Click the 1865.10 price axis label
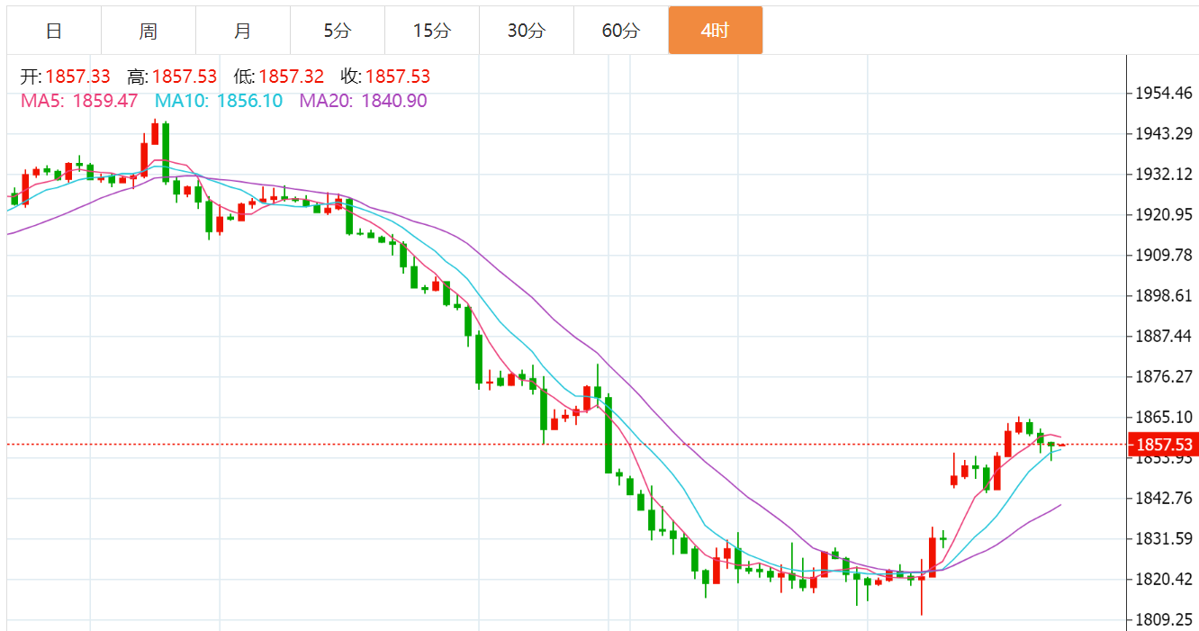This screenshot has height=631, width=1199. point(1164,417)
